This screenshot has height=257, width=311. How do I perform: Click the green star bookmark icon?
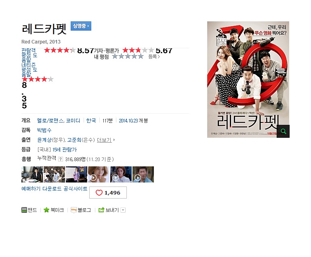tap(46, 210)
